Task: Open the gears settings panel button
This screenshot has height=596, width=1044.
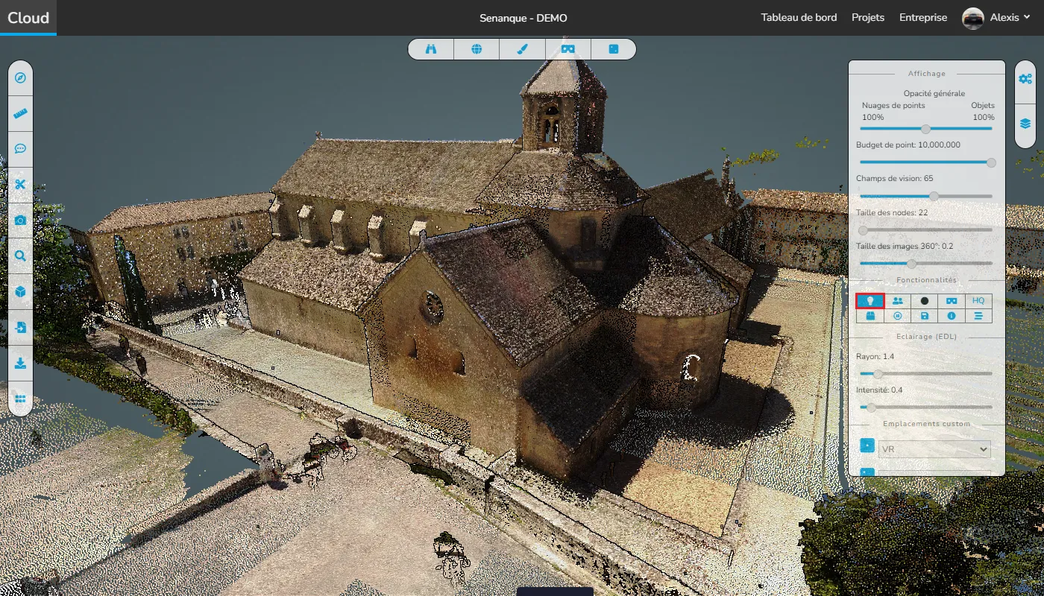Action: (1025, 78)
